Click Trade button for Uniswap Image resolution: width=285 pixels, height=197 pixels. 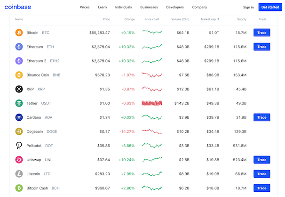pos(262,160)
